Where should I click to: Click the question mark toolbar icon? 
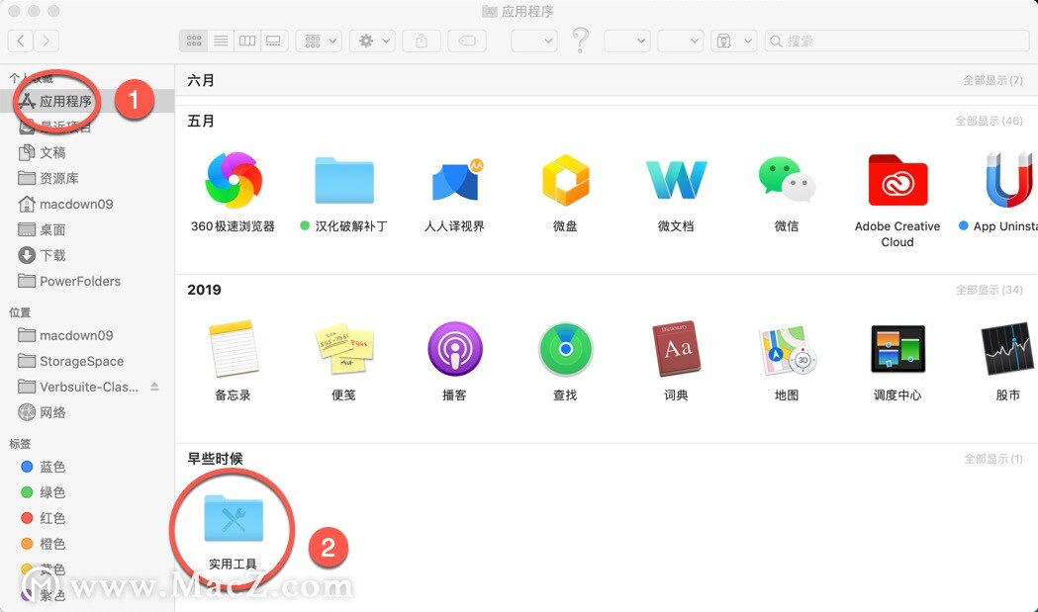pos(580,41)
